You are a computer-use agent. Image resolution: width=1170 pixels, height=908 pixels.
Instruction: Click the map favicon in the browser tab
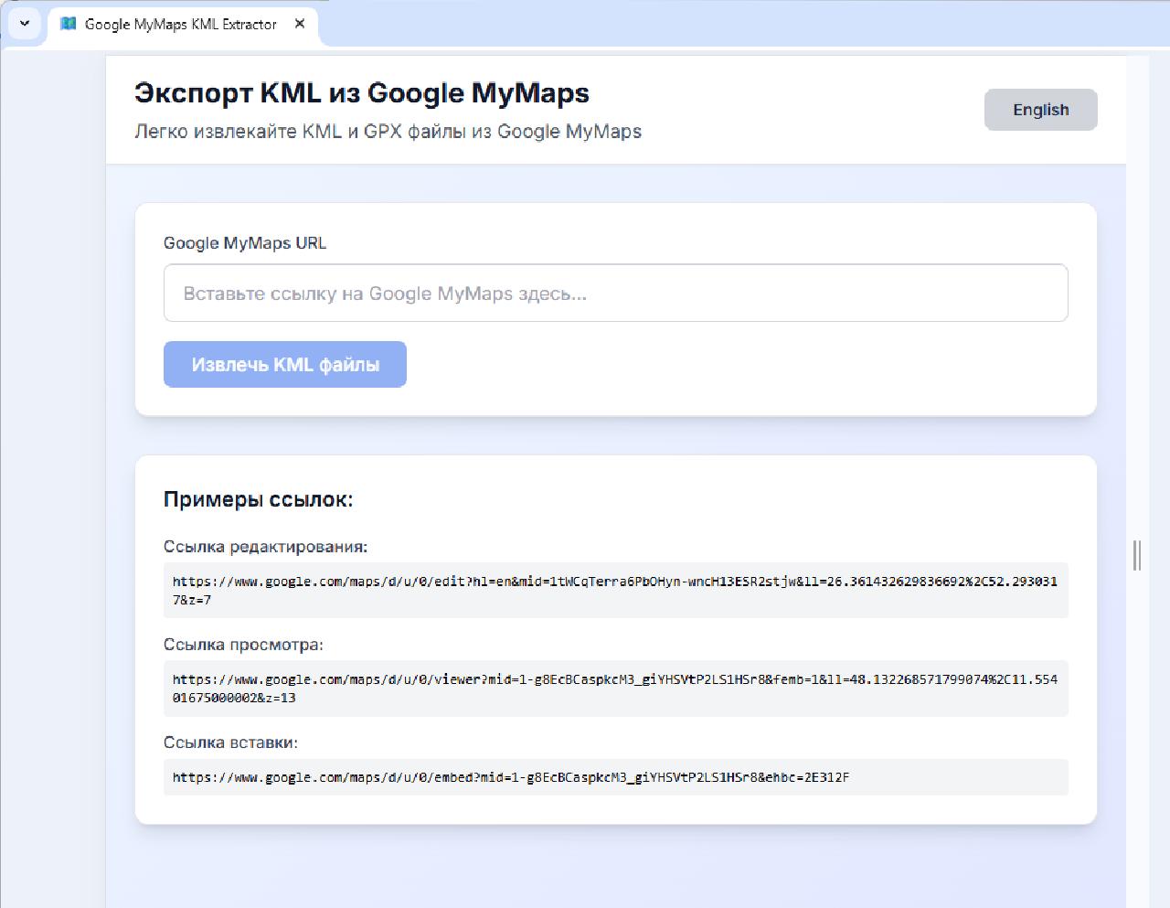pos(68,24)
